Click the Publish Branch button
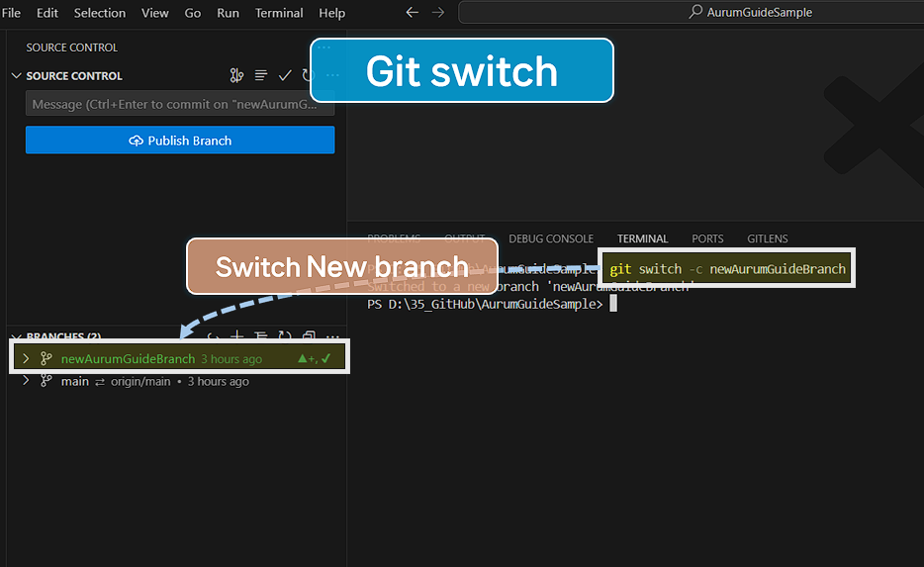The image size is (924, 567). 180,141
